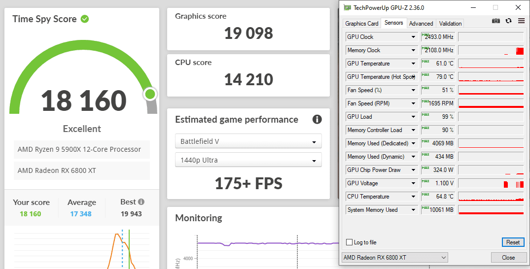Click the info icon next to Best score
This screenshot has width=530, height=269.
pyautogui.click(x=141, y=202)
